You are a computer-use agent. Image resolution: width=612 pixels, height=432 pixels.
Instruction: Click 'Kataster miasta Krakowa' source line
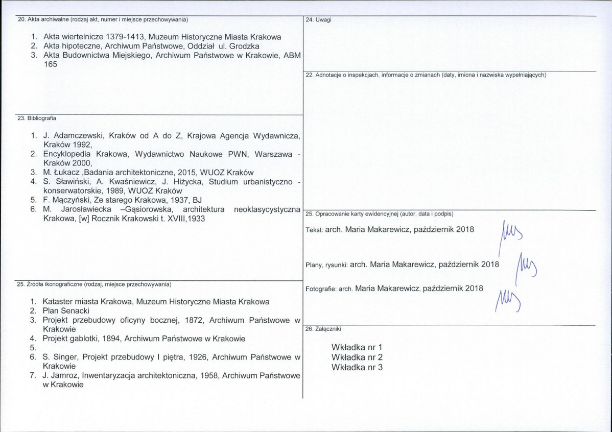(x=156, y=302)
